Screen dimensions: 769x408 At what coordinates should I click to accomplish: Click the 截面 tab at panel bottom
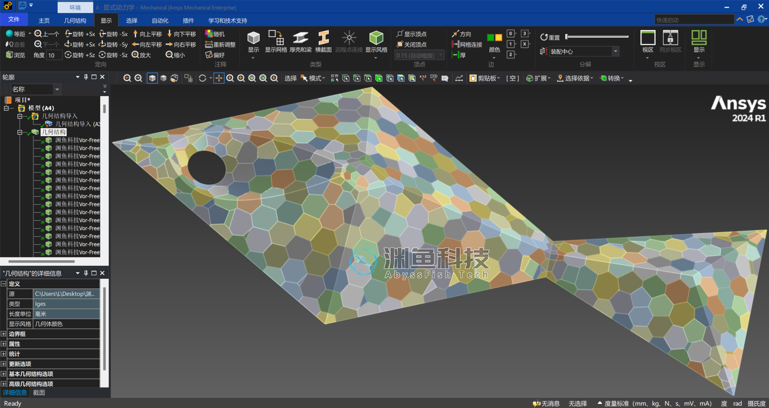tap(39, 393)
